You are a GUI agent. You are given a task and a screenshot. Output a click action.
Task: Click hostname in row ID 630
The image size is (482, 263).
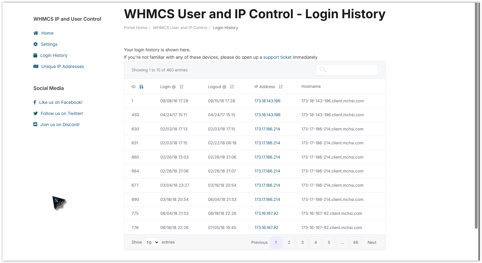(x=332, y=129)
